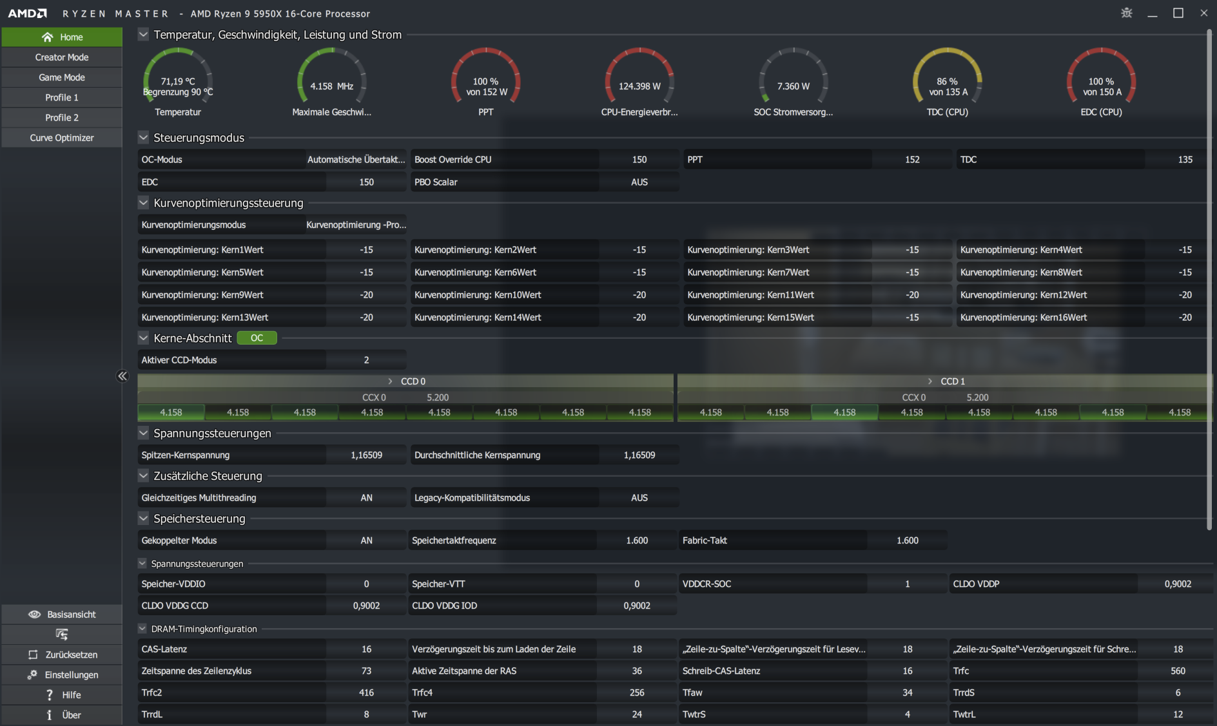Click the AMD logo in the title bar
Image resolution: width=1217 pixels, height=726 pixels.
pos(27,14)
